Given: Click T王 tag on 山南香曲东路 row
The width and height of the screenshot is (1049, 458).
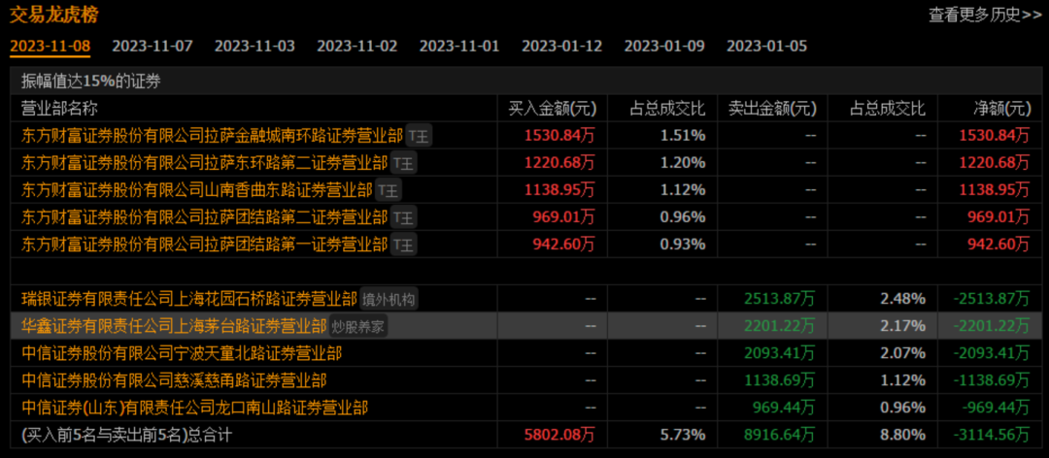Looking at the screenshot, I should coord(389,190).
